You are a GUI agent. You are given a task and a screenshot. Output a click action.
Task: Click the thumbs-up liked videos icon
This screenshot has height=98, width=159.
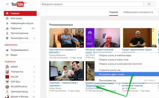(7, 50)
